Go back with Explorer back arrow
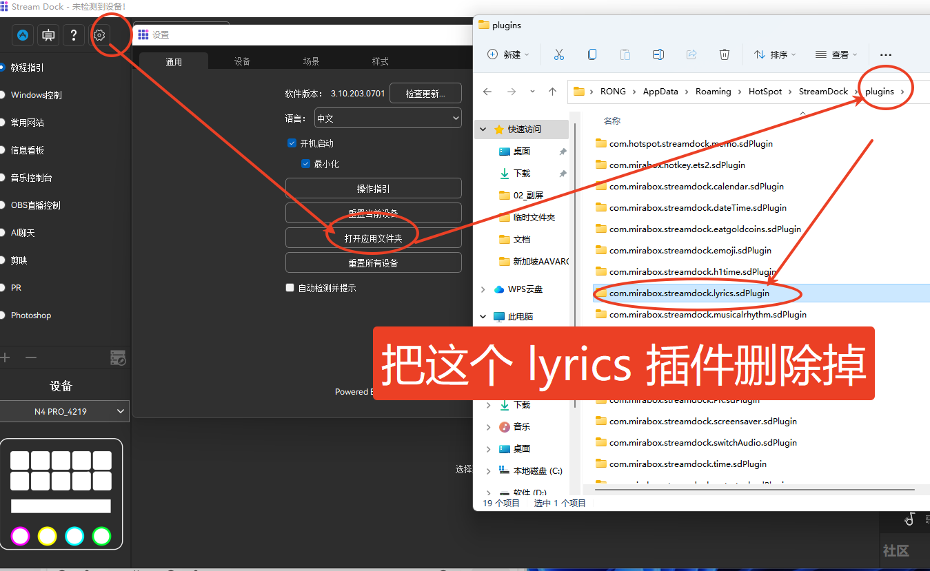The image size is (930, 571). (x=487, y=92)
